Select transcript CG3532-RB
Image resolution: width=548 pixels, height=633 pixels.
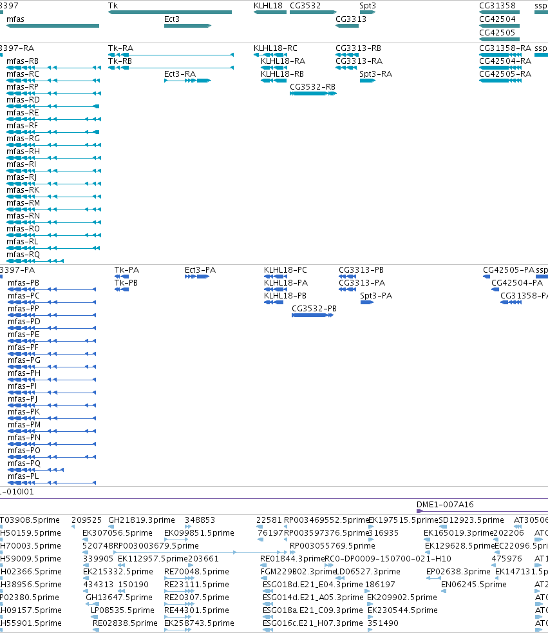[313, 93]
